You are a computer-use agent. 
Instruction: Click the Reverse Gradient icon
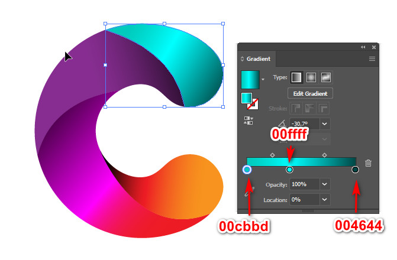click(248, 121)
